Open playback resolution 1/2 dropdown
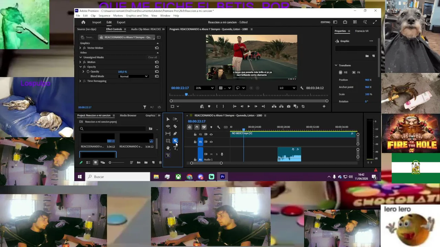Screen dimensions: 440x247 tap(287, 88)
